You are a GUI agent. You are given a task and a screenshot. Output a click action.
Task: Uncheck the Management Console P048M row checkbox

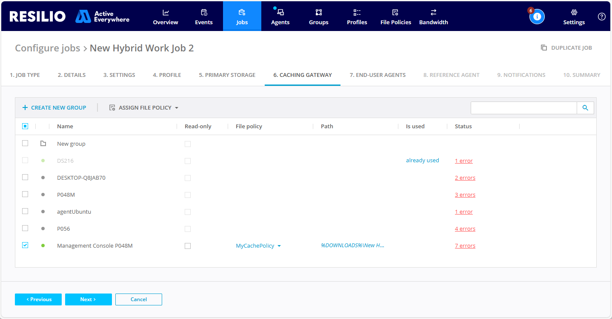[x=25, y=245]
